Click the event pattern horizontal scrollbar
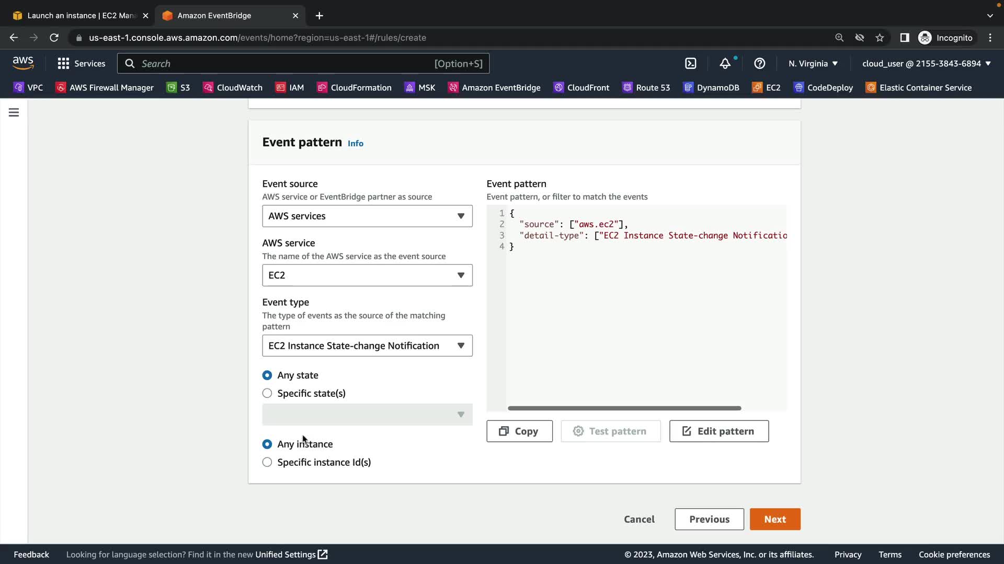The width and height of the screenshot is (1004, 564). pos(624,408)
